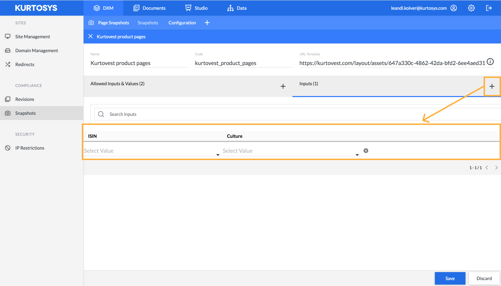Screen dimensions: 501x286
Task: Close the Kurtovest product pages panel
Action: click(x=91, y=36)
